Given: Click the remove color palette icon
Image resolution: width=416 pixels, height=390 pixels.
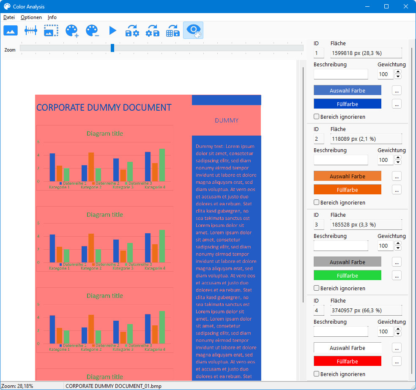Looking at the screenshot, I should [92, 30].
